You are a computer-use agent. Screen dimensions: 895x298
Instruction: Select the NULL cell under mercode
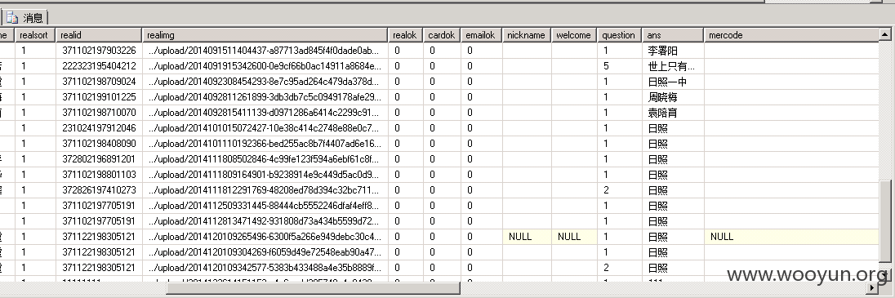791,236
